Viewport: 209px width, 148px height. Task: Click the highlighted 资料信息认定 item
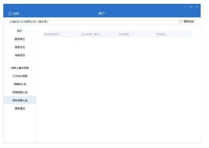20,100
